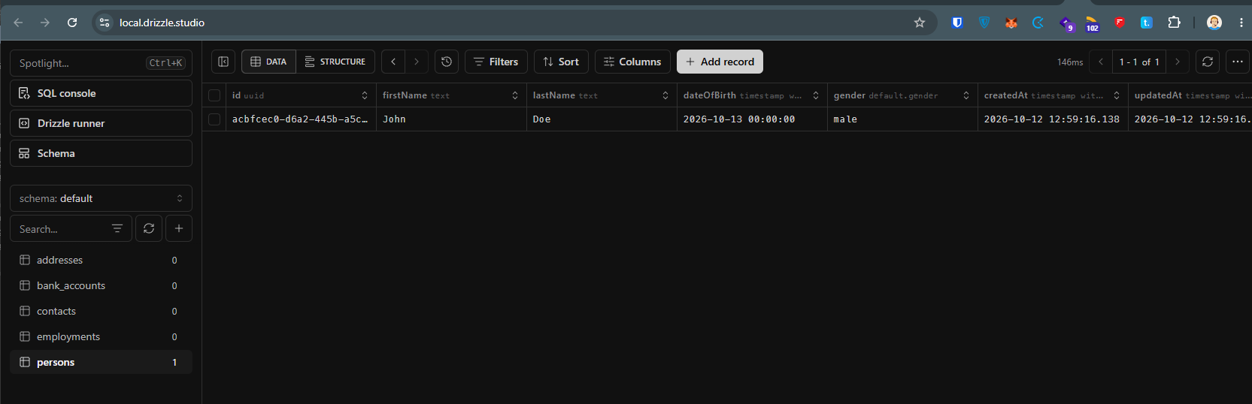Go to previous page of records
Viewport: 1252px width, 404px height.
click(1101, 62)
